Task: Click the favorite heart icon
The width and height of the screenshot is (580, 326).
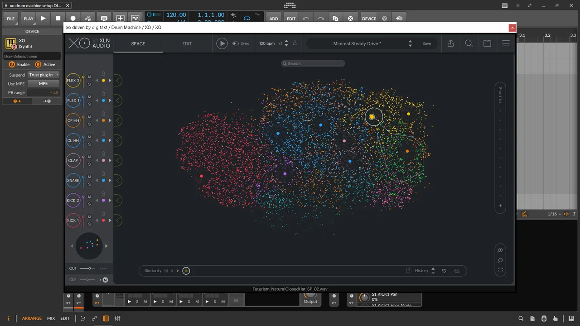Action: point(444,271)
